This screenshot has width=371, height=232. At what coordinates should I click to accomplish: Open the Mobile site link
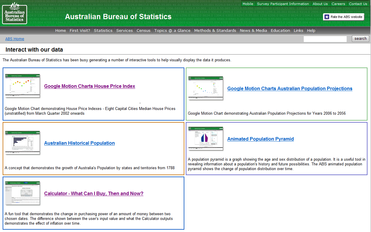pyautogui.click(x=248, y=4)
